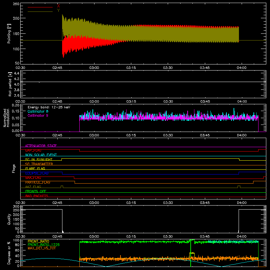This screenshot has width=270, height=270.
Task: Select the yellow FRONT_RATIO legend entry
Action: 38,241
